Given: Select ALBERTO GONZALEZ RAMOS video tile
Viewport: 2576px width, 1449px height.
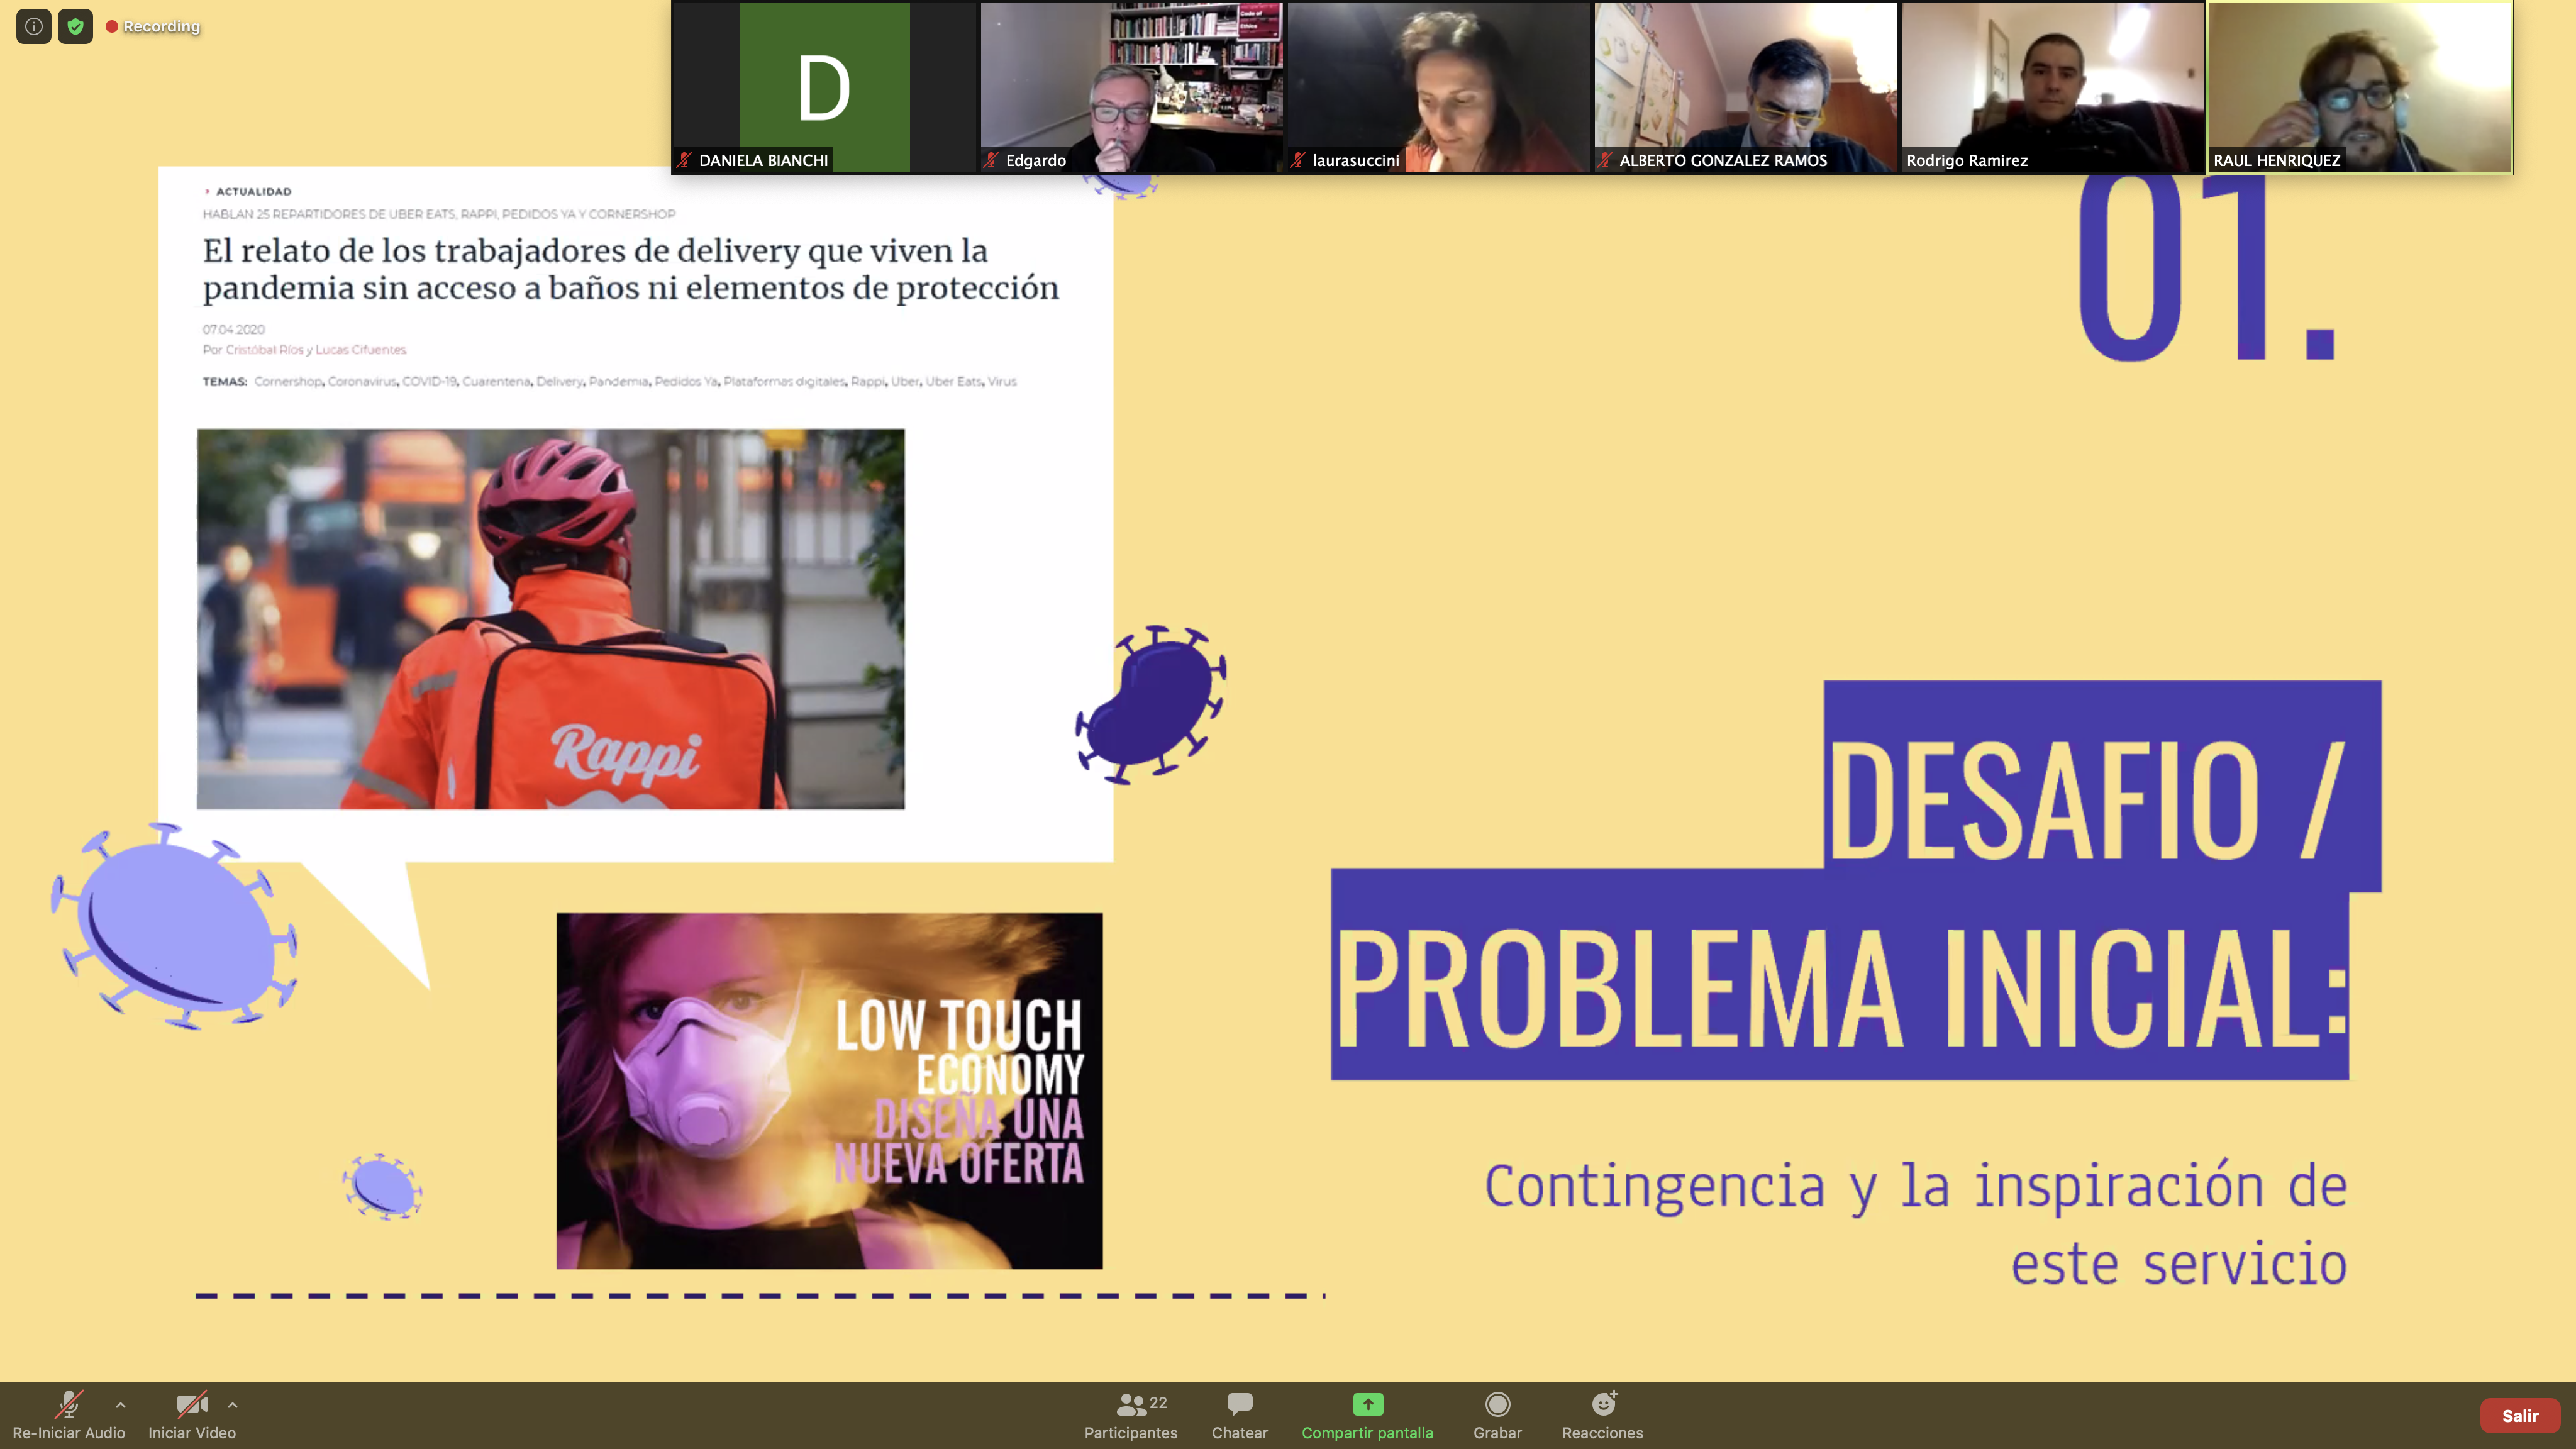Looking at the screenshot, I should (1745, 87).
